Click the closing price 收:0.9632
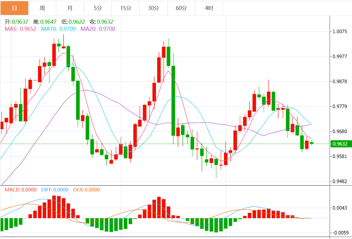This screenshot has width=352, height=239. [102, 22]
